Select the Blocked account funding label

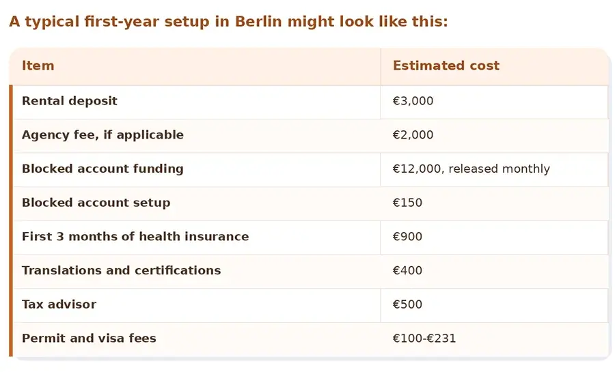coord(102,169)
